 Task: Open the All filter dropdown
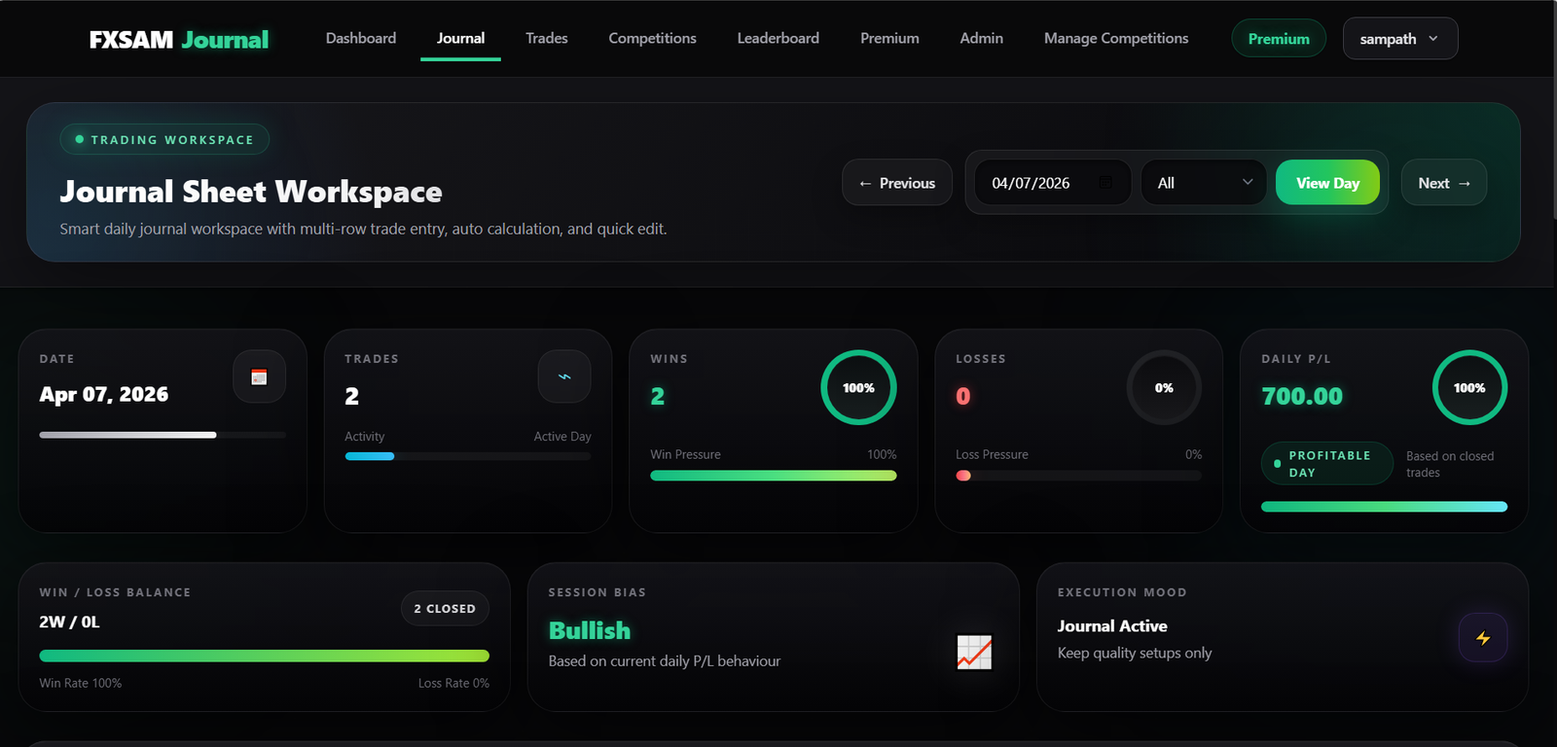[x=1204, y=183]
